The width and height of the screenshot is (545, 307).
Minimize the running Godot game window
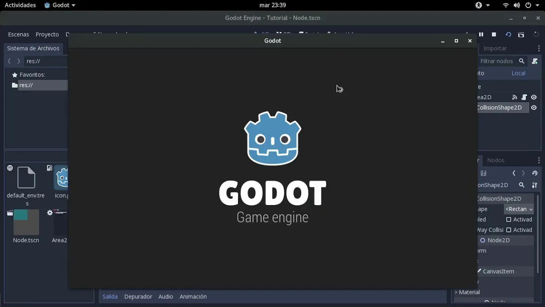[443, 41]
